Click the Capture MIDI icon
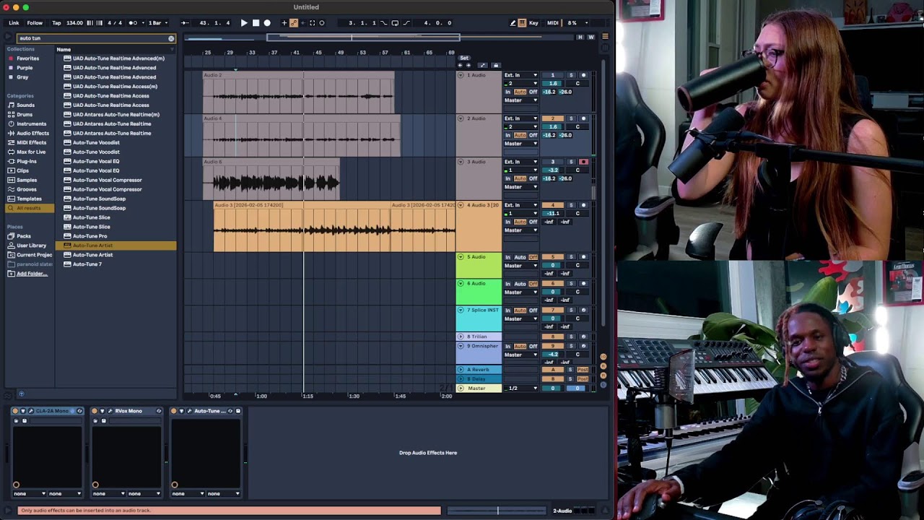This screenshot has height=520, width=924. pyautogui.click(x=313, y=23)
